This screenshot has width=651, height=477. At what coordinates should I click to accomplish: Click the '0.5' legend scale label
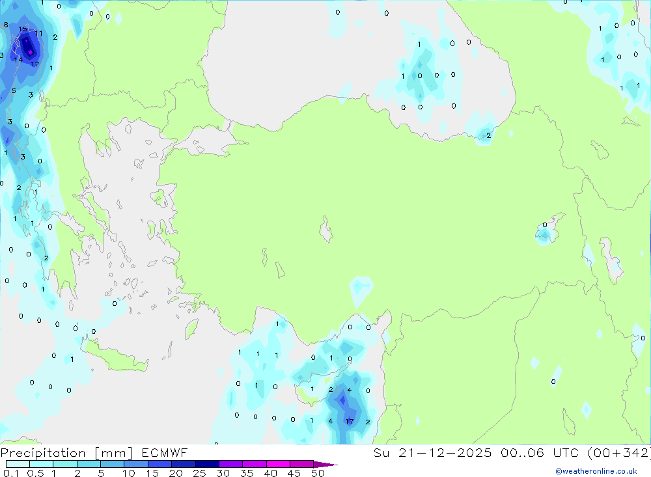[x=35, y=473]
